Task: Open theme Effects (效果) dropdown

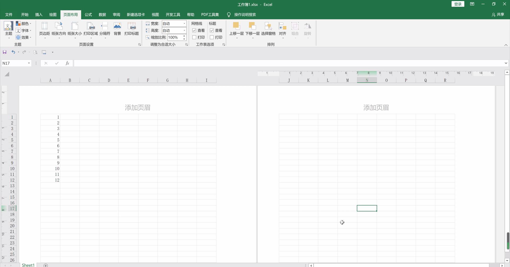Action: tap(23, 37)
